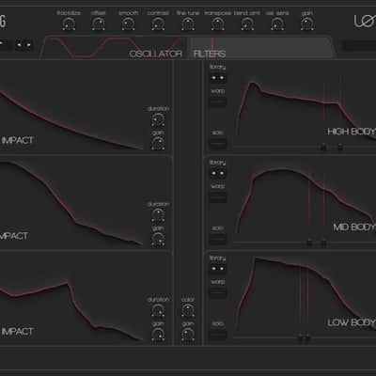Adjust the contrast knob
Screen dimensions: 376x376
pos(158,23)
